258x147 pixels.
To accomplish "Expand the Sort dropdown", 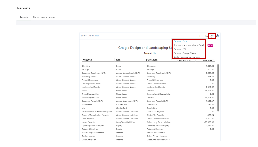I will coord(84,36).
